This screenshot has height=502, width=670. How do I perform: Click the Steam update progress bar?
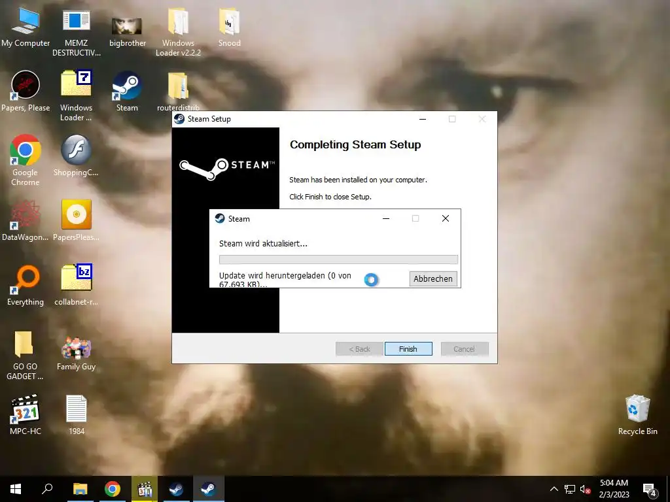(338, 259)
